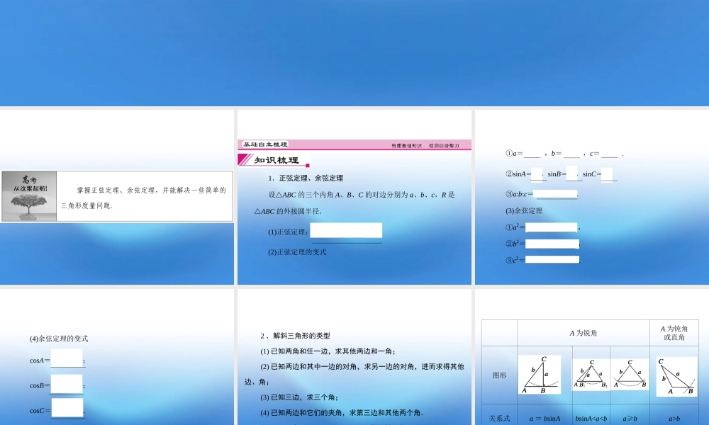Image resolution: width=709 pixels, height=425 pixels.
Task: Select the heading 1. 正弦定理、余弦定理
Action: pos(306,178)
